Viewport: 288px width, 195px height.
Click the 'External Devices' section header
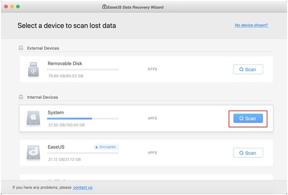point(43,48)
